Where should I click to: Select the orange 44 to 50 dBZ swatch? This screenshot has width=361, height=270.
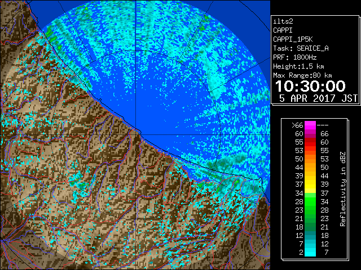coord(310,168)
